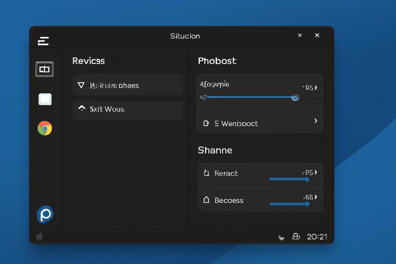The image size is (396, 264).
Task: Click the Shanne heading
Action: point(215,150)
